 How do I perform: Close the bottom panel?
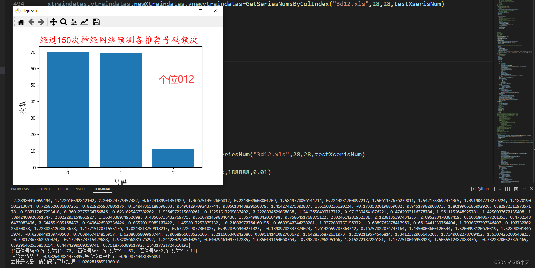tap(532, 189)
